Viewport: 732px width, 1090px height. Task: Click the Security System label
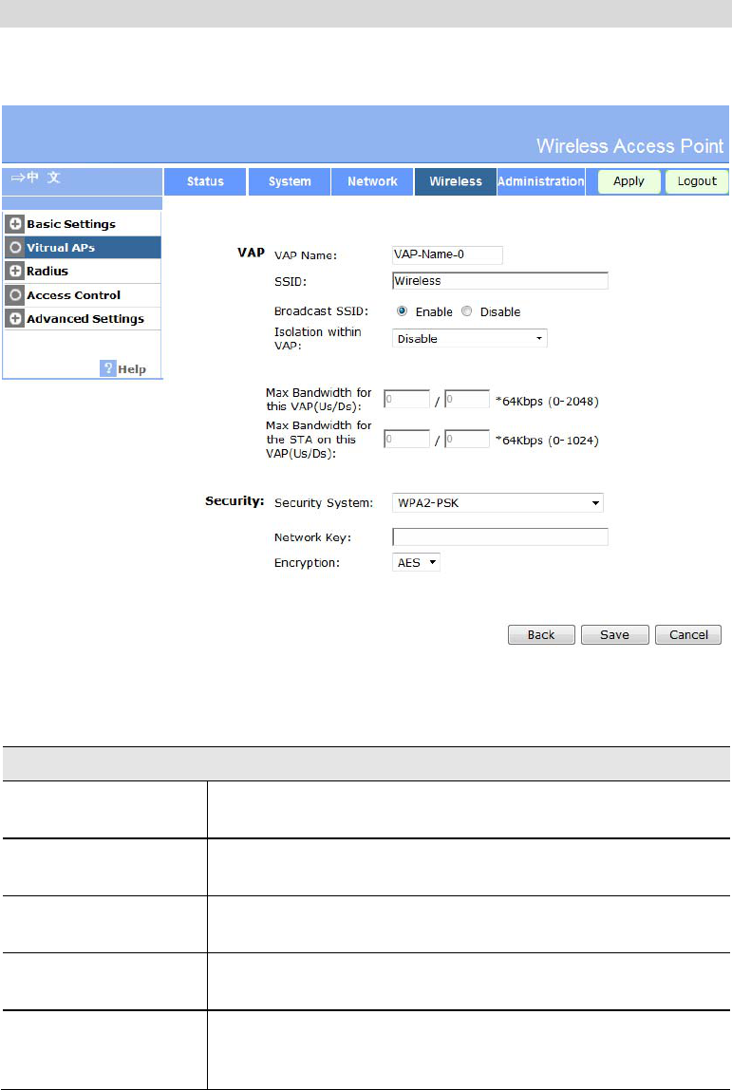click(x=323, y=502)
